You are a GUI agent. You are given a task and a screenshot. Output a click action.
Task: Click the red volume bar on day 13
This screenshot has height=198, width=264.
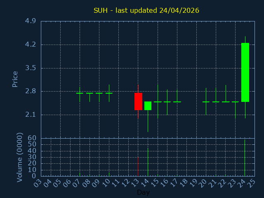point(138,167)
